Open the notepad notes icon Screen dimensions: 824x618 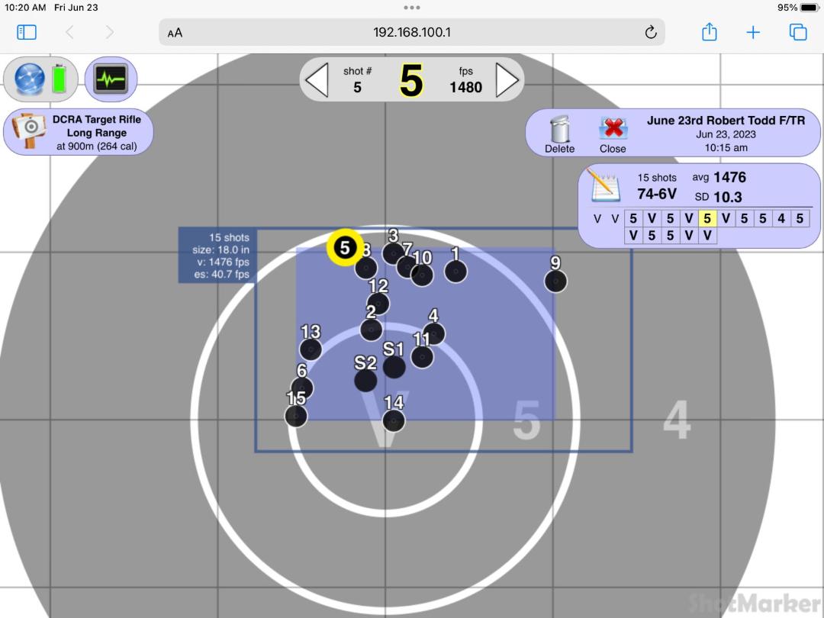pos(604,186)
